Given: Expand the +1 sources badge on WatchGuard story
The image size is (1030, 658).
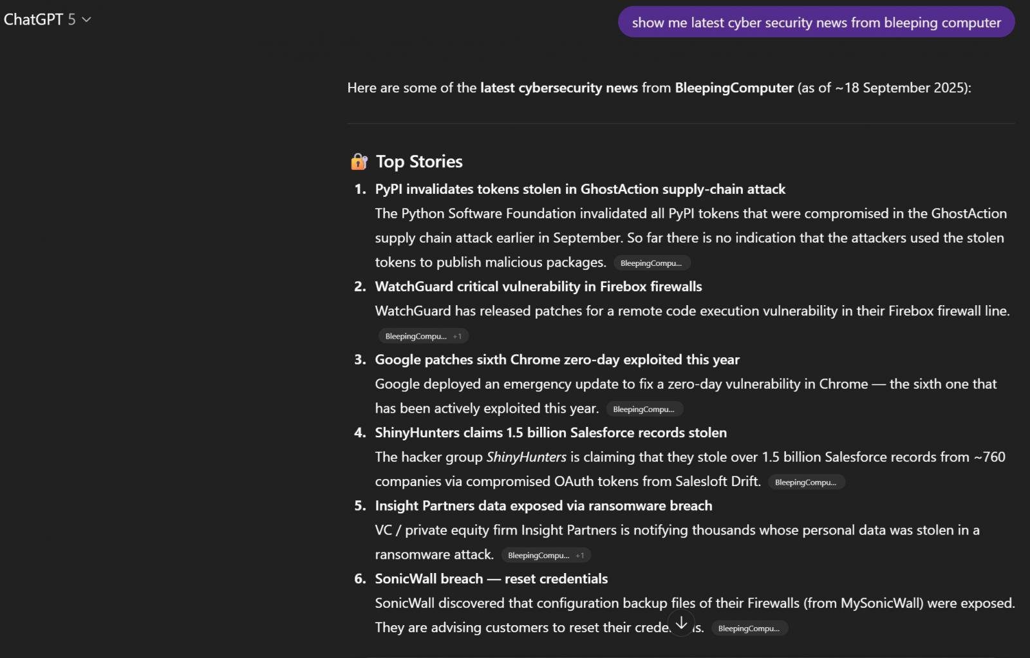Looking at the screenshot, I should (x=457, y=336).
